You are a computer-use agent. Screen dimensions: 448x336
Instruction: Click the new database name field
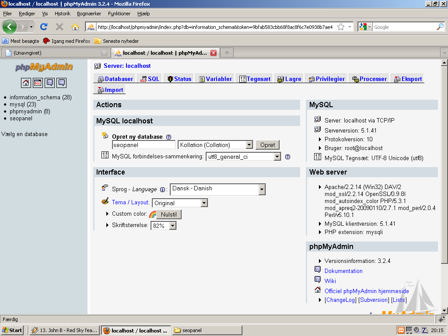(143, 145)
